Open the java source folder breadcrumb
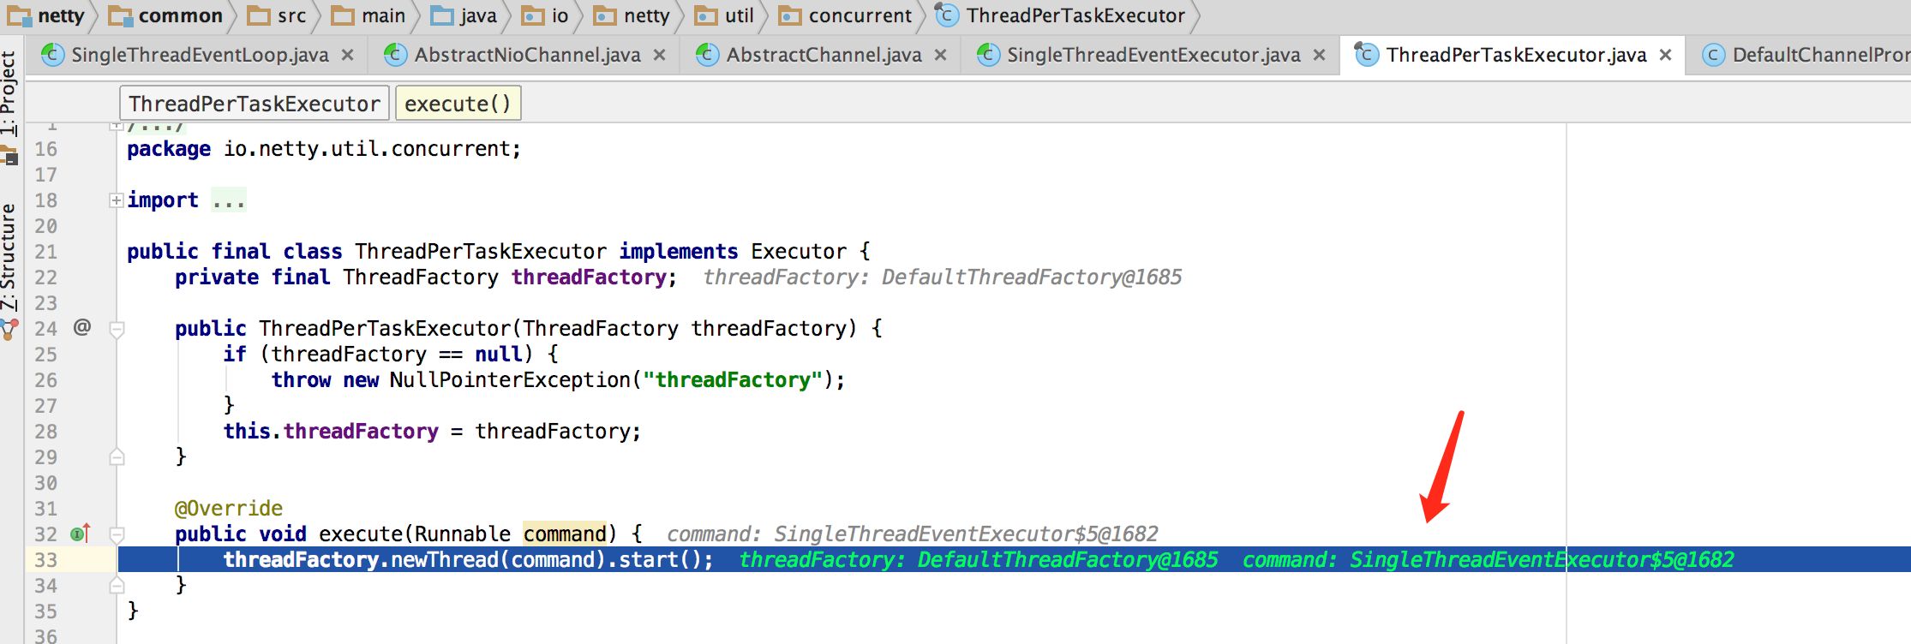1911x644 pixels. pyautogui.click(x=464, y=15)
